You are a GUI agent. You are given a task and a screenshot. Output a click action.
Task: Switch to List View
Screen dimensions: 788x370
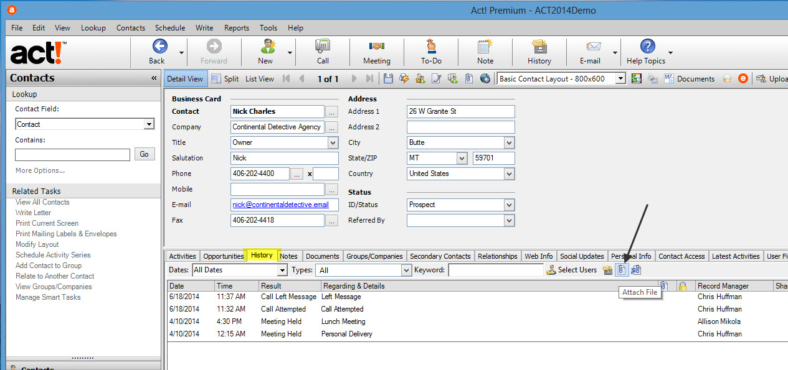259,79
